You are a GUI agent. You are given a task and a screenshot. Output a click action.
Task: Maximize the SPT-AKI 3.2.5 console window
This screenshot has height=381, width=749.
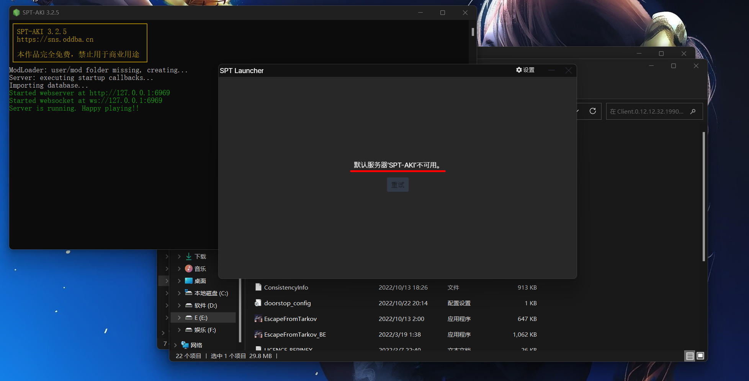tap(443, 13)
